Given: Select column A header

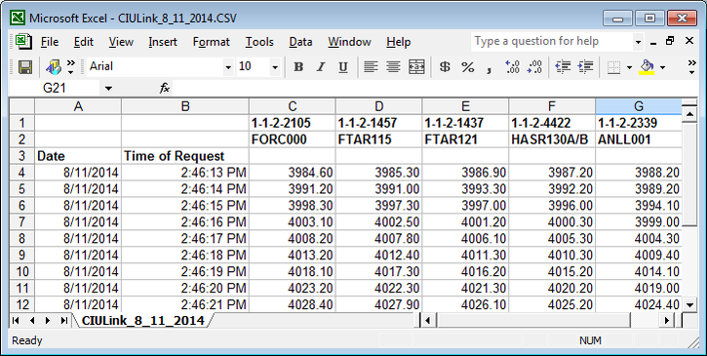Looking at the screenshot, I should coord(78,106).
